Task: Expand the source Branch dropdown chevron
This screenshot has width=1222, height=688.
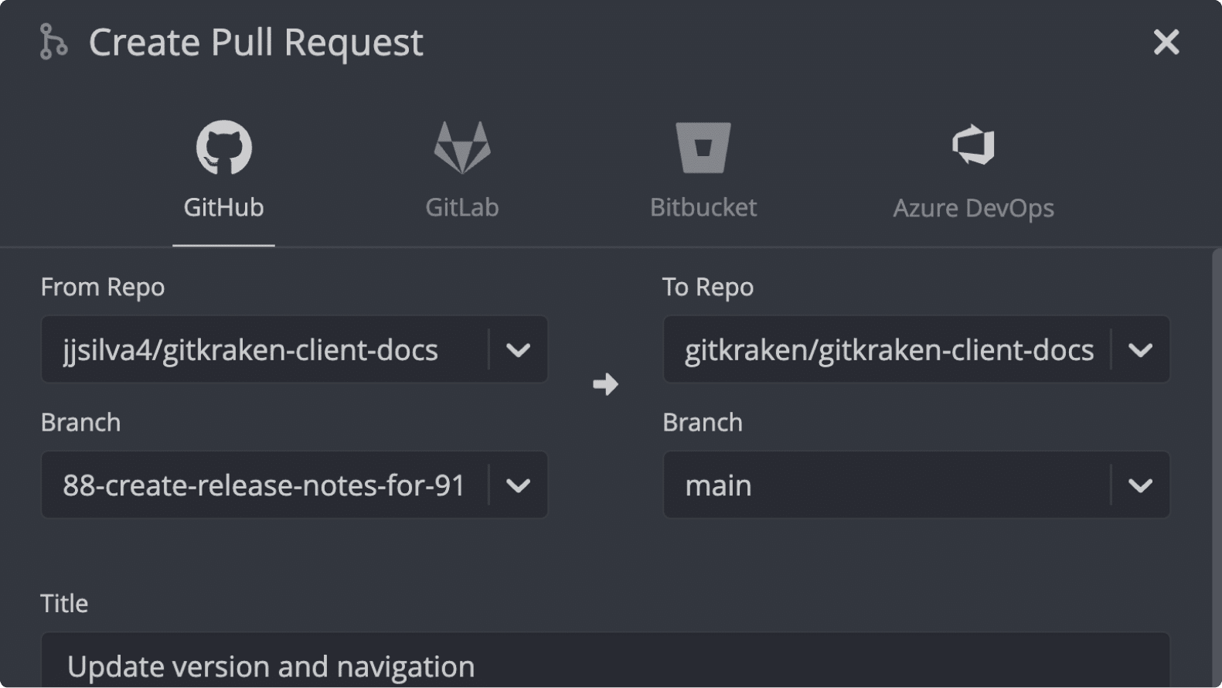Action: tap(518, 485)
